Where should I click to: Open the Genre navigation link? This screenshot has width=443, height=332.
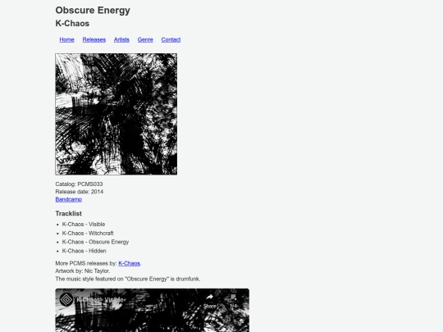tap(145, 39)
